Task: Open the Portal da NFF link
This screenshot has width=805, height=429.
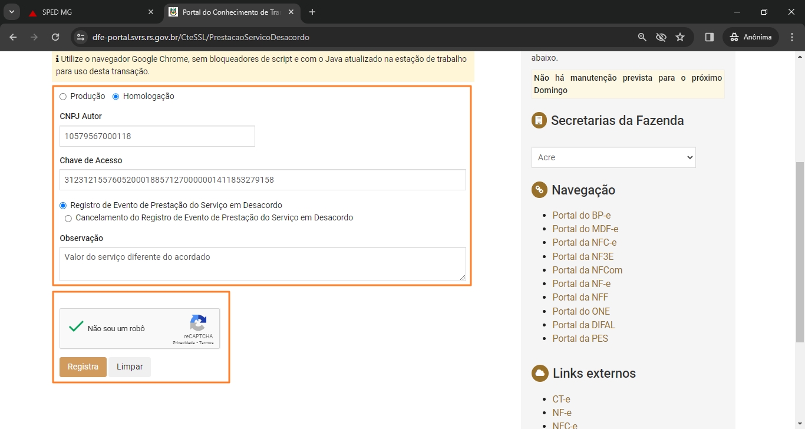Action: [x=580, y=297]
